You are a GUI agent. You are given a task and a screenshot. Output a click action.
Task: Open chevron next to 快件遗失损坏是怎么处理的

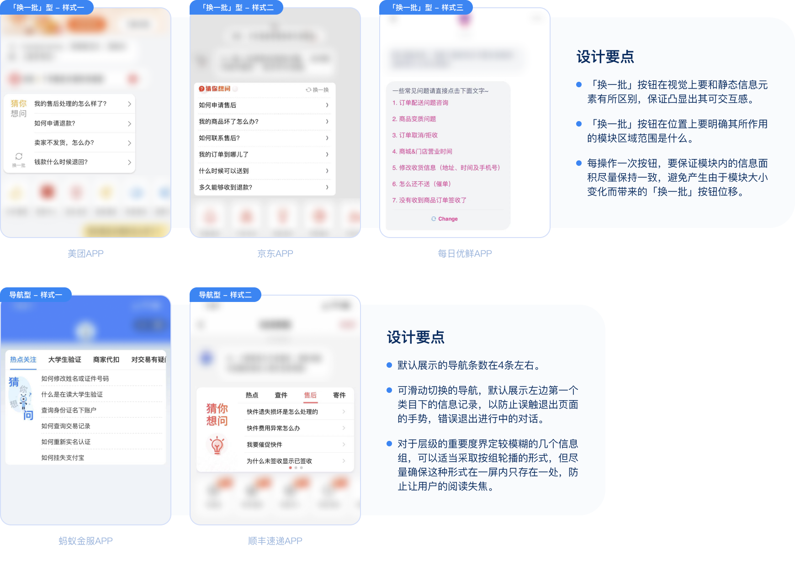tap(344, 412)
